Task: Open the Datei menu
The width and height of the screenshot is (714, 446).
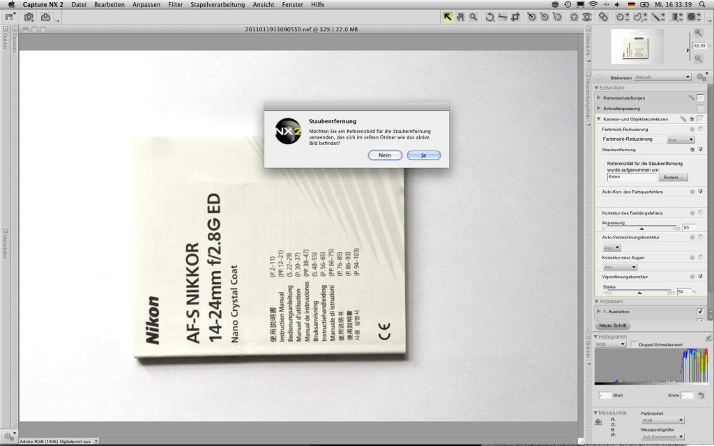Action: pos(79,5)
